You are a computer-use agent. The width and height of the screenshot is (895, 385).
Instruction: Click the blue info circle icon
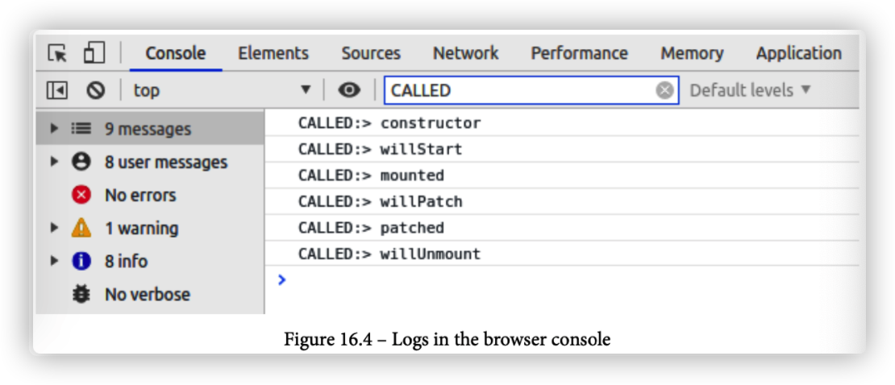[81, 261]
